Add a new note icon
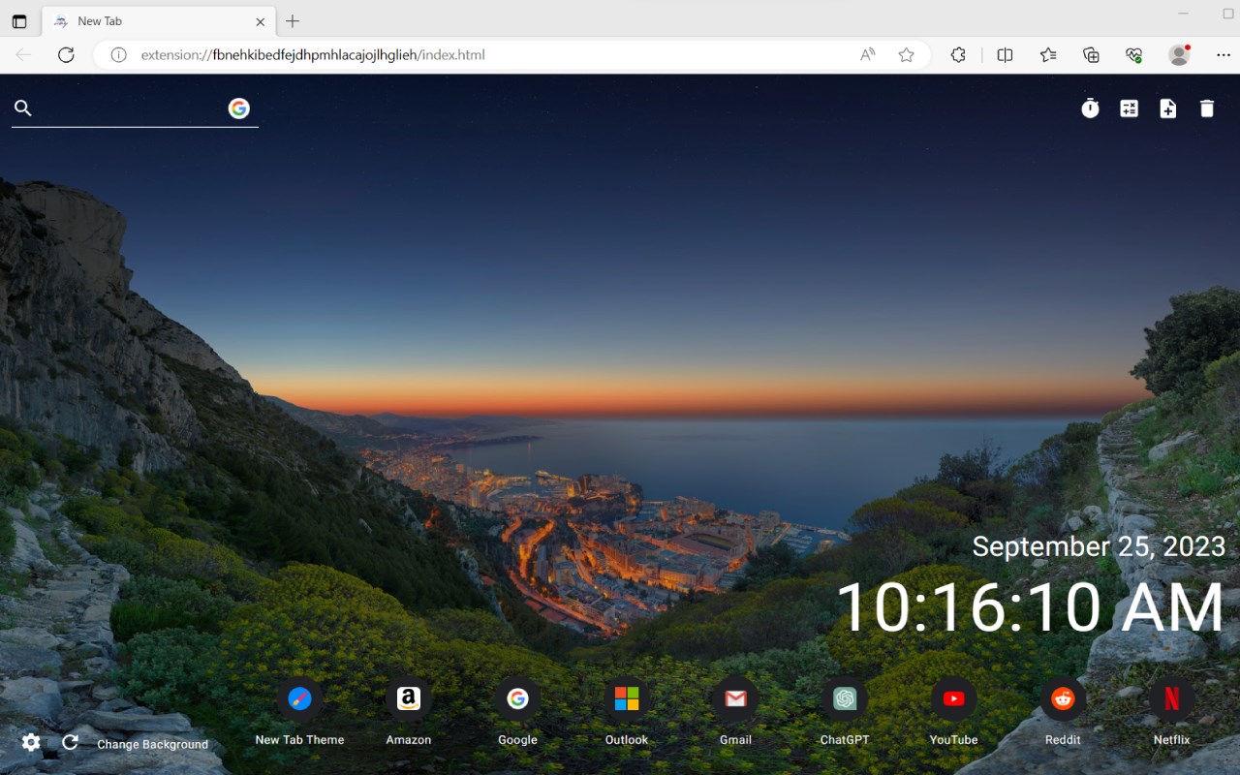The width and height of the screenshot is (1240, 775). [1167, 108]
